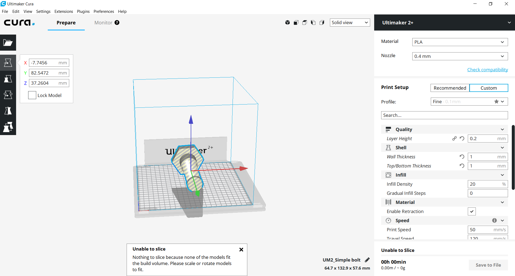Click the Layer Height value field
The image size is (515, 276).
point(488,139)
